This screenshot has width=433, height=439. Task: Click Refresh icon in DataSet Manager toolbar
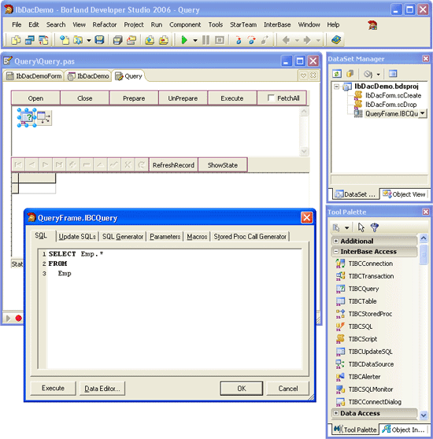click(337, 74)
